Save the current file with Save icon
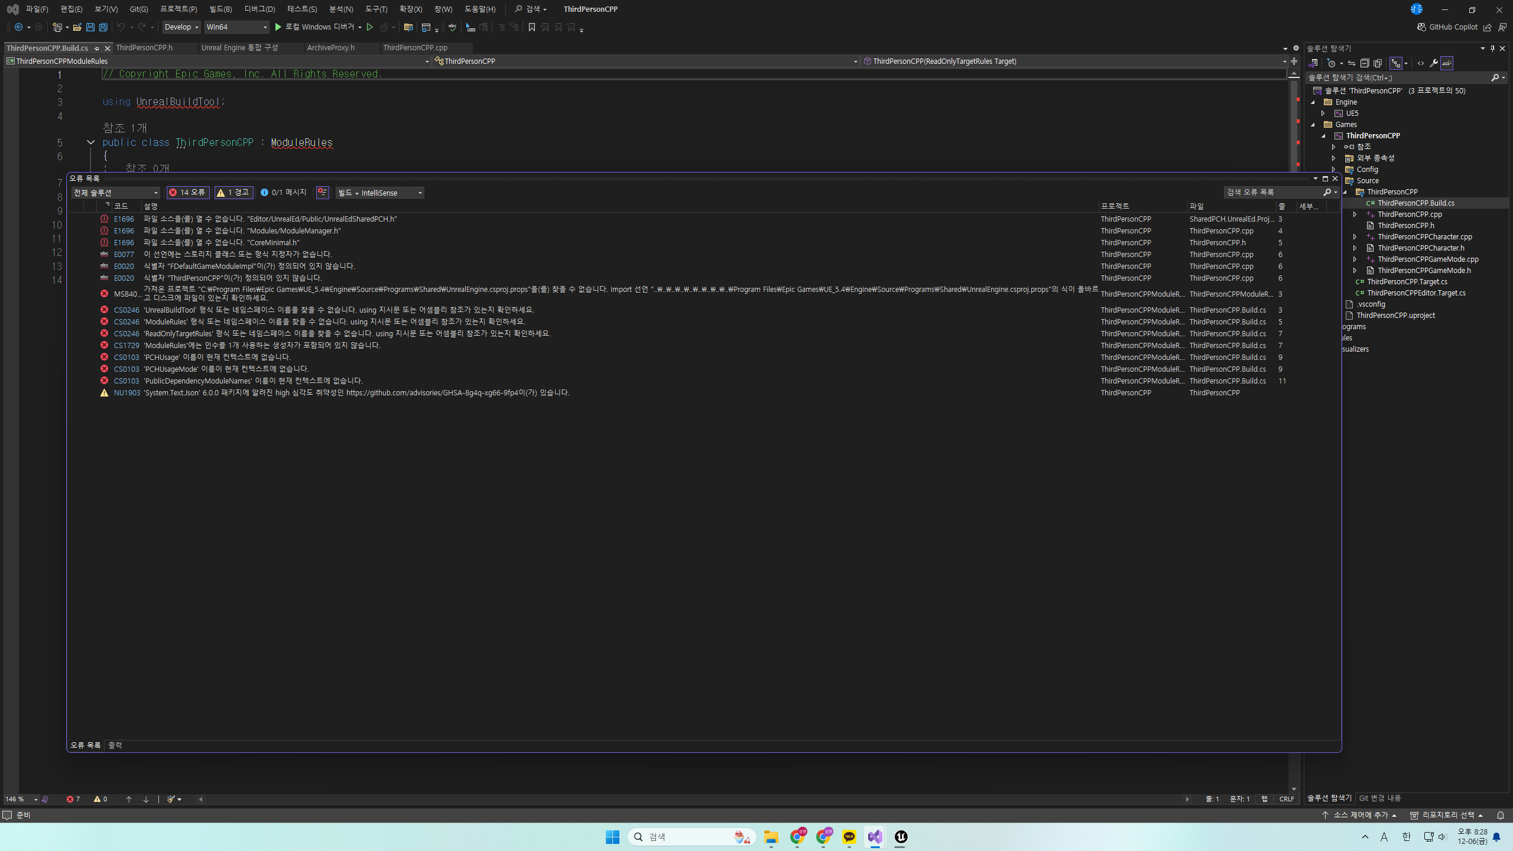The image size is (1513, 851). coord(90,27)
